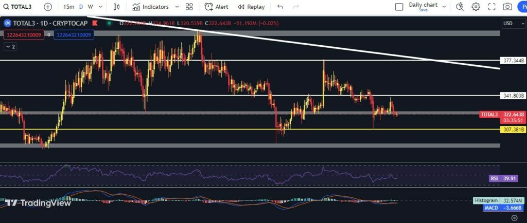This screenshot has height=223, width=527.
Task: Save the Daily chart layout
Action: [423, 10]
